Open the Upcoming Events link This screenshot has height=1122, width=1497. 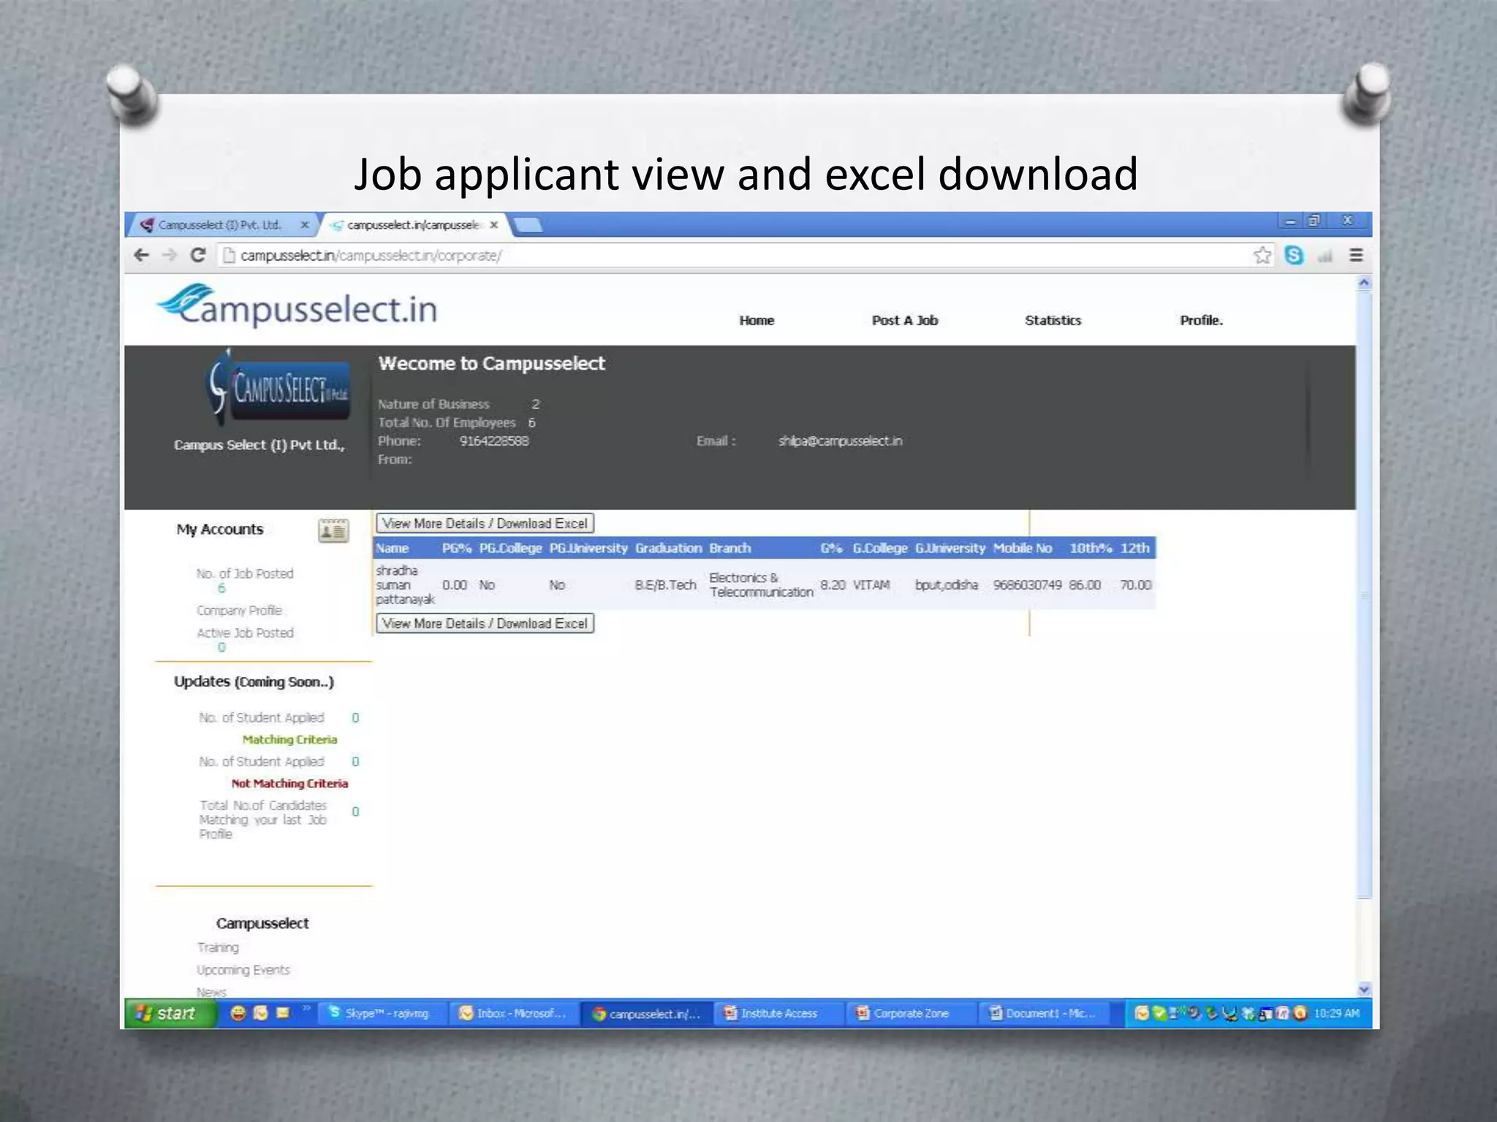click(243, 969)
